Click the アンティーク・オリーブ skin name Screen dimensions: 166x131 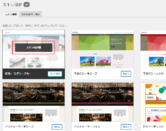[19, 126]
